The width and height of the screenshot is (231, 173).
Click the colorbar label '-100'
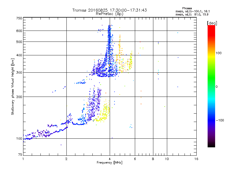[220, 120]
